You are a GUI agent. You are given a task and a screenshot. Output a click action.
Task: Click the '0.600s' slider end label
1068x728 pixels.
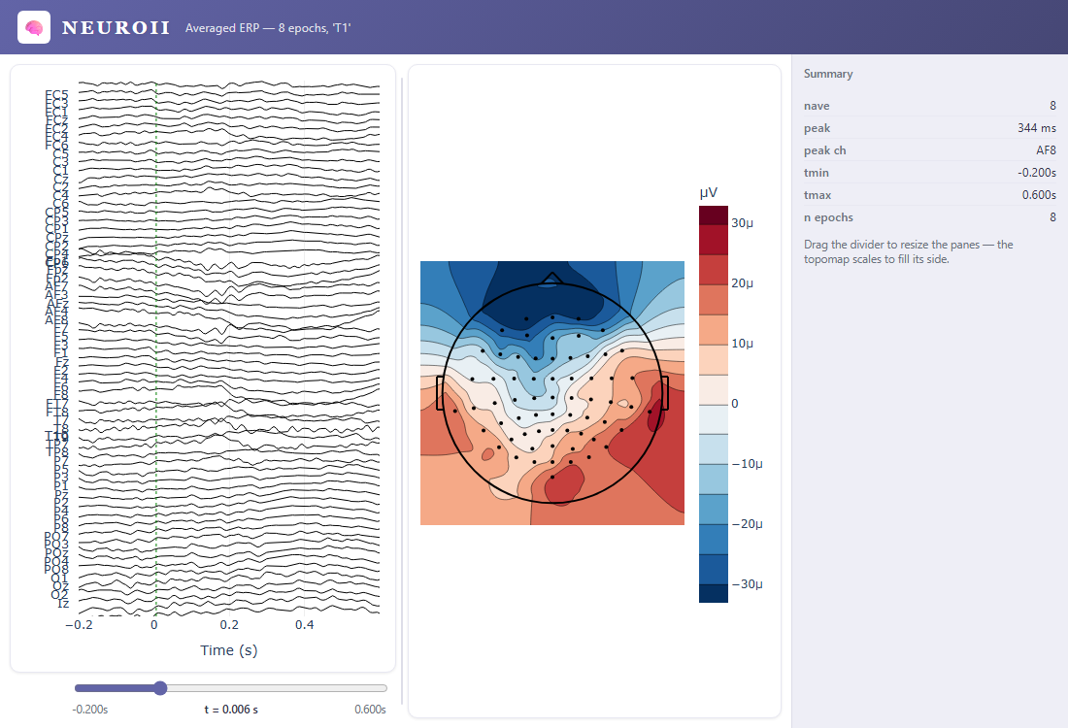[370, 710]
